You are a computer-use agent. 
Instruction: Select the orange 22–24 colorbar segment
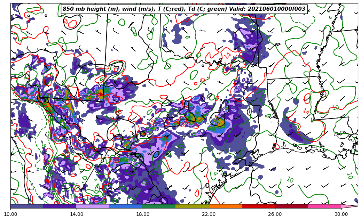pos(225,206)
